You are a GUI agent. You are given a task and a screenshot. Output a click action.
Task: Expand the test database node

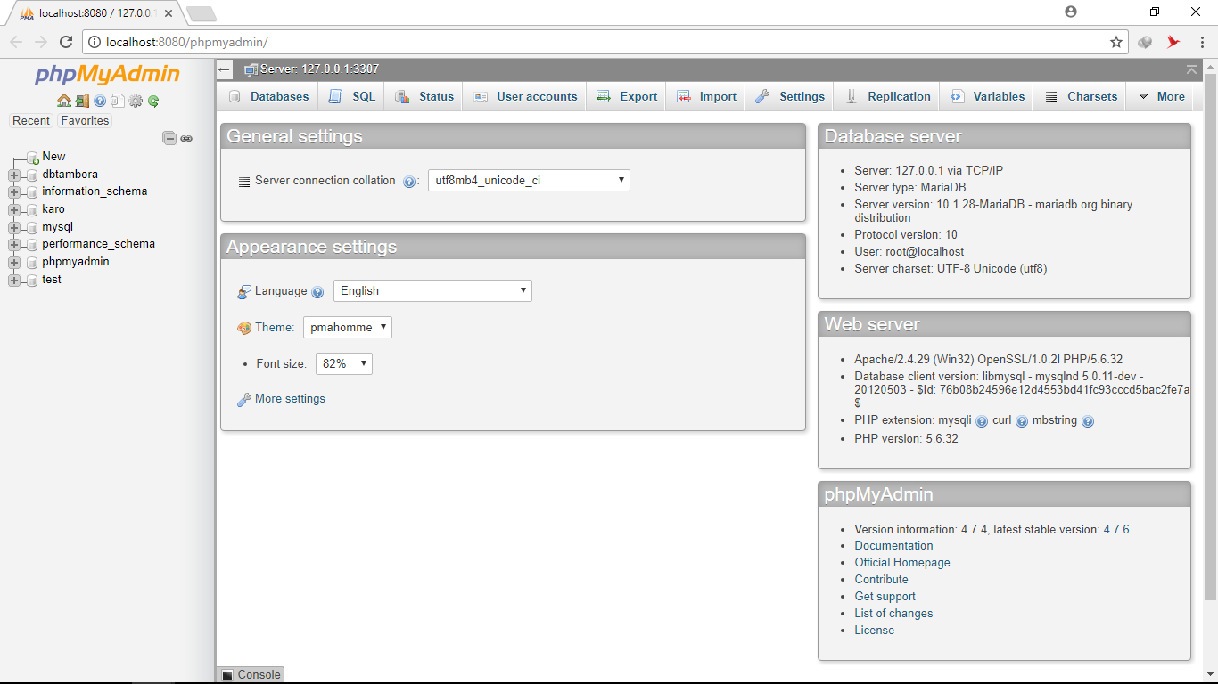pyautogui.click(x=14, y=280)
